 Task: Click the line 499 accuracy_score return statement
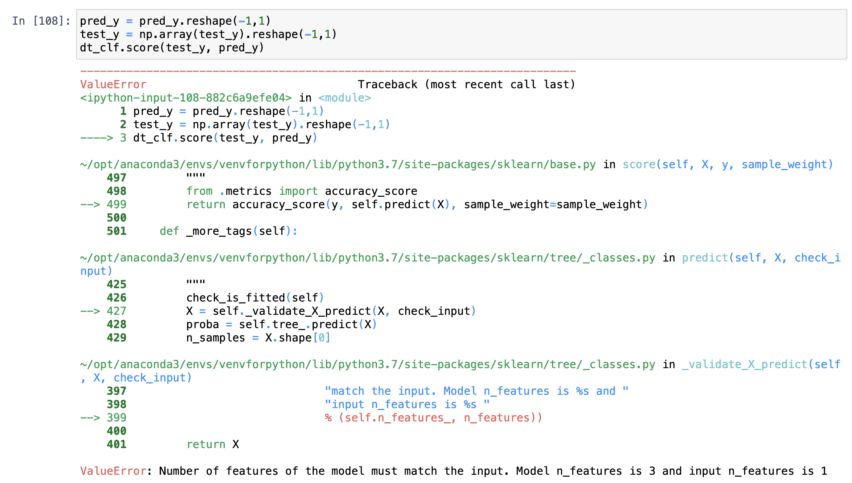pyautogui.click(x=417, y=205)
